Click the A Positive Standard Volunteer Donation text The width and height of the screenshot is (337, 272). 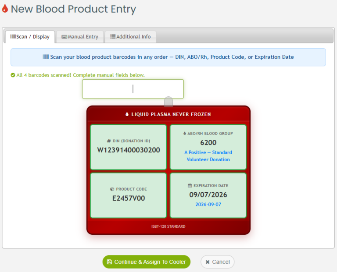[208, 156]
